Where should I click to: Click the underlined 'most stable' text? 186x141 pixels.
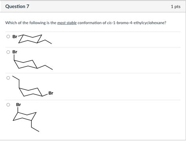point(67,23)
